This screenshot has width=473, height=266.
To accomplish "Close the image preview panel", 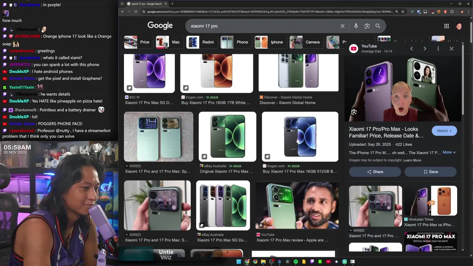I will coord(452,48).
